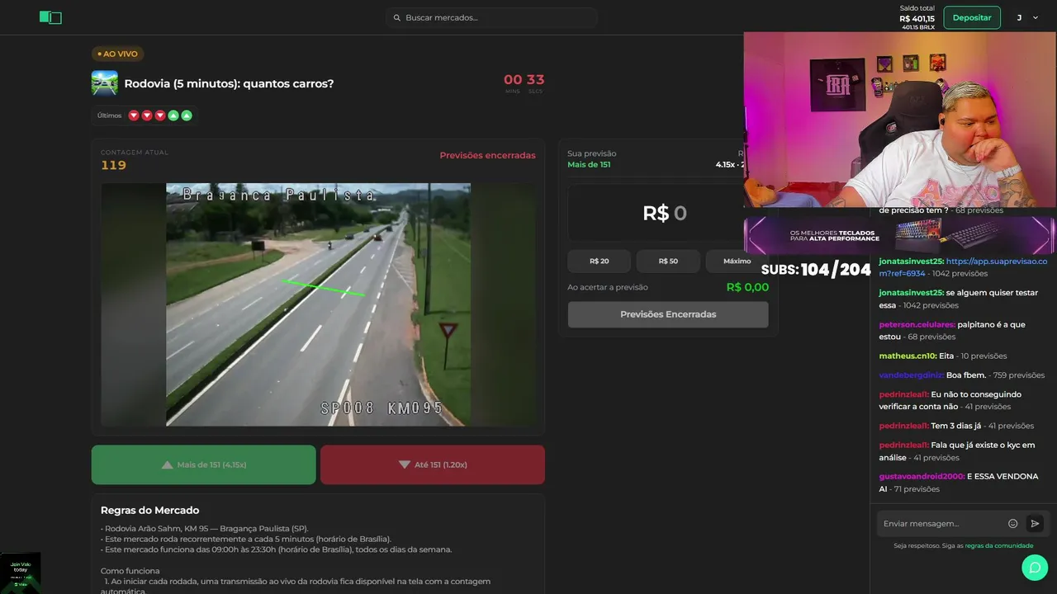Select Até 151 (1.20x) option
This screenshot has width=1057, height=594.
[x=433, y=464]
